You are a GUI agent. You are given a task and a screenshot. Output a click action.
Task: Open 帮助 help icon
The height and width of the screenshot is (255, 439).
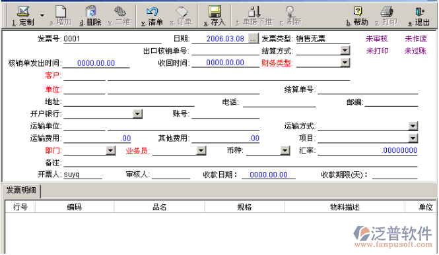(358, 12)
